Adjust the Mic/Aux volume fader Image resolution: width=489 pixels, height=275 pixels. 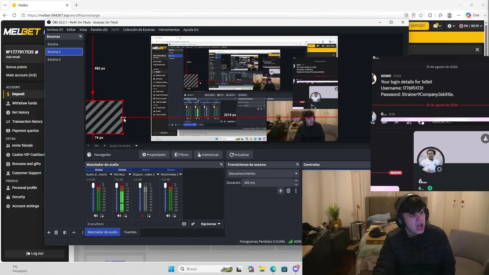click(x=117, y=186)
